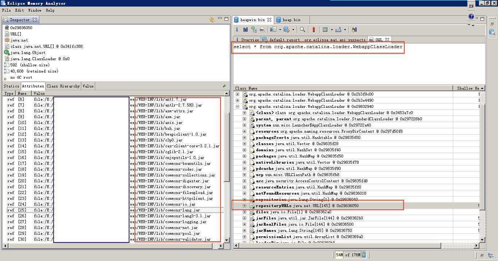Click the Export results icon
Viewport: 498px width, 261px height.
[338, 30]
